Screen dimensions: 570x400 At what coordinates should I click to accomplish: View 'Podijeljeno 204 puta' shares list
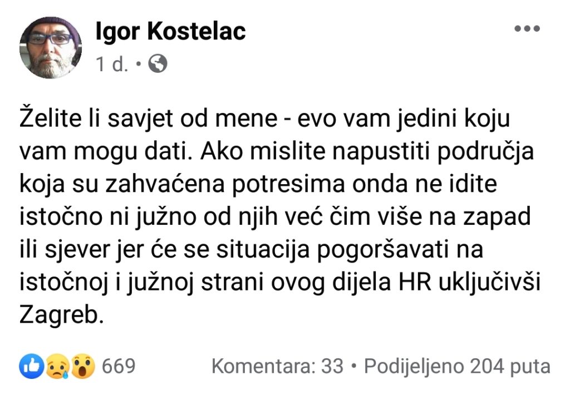[x=456, y=367]
